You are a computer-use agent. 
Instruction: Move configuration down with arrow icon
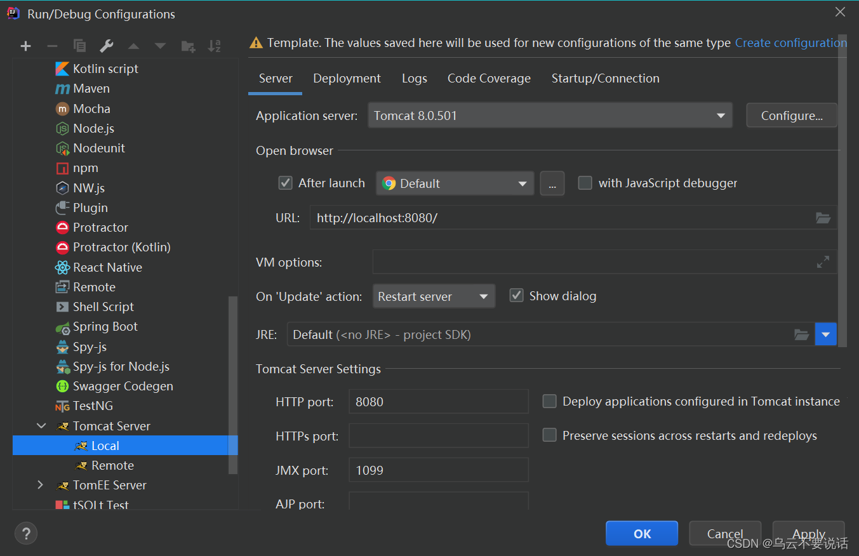160,46
